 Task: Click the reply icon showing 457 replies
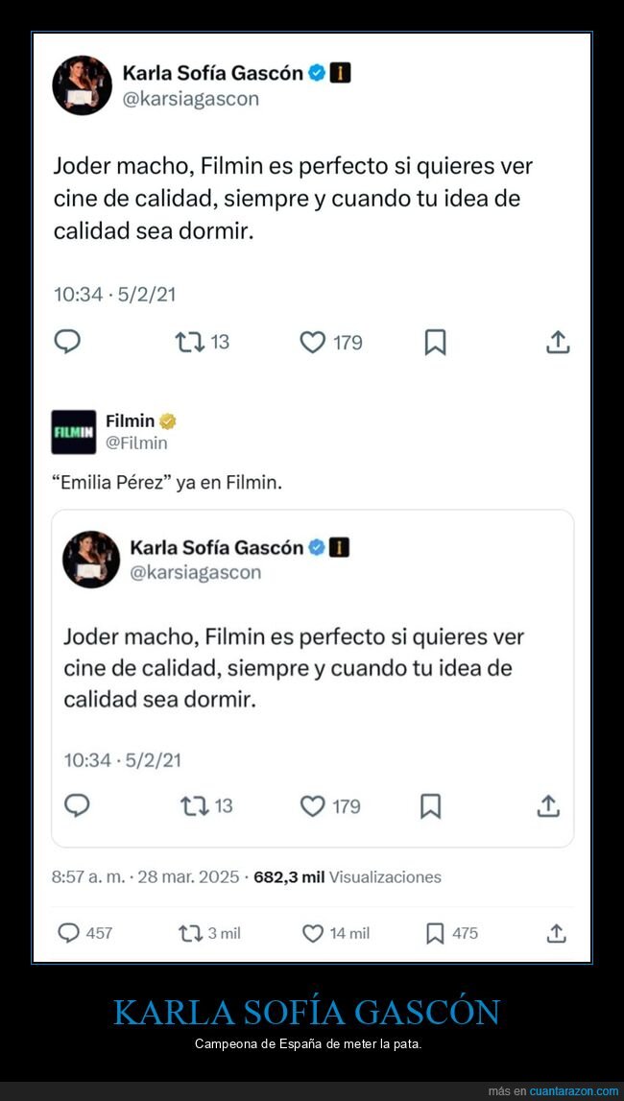[x=67, y=932]
